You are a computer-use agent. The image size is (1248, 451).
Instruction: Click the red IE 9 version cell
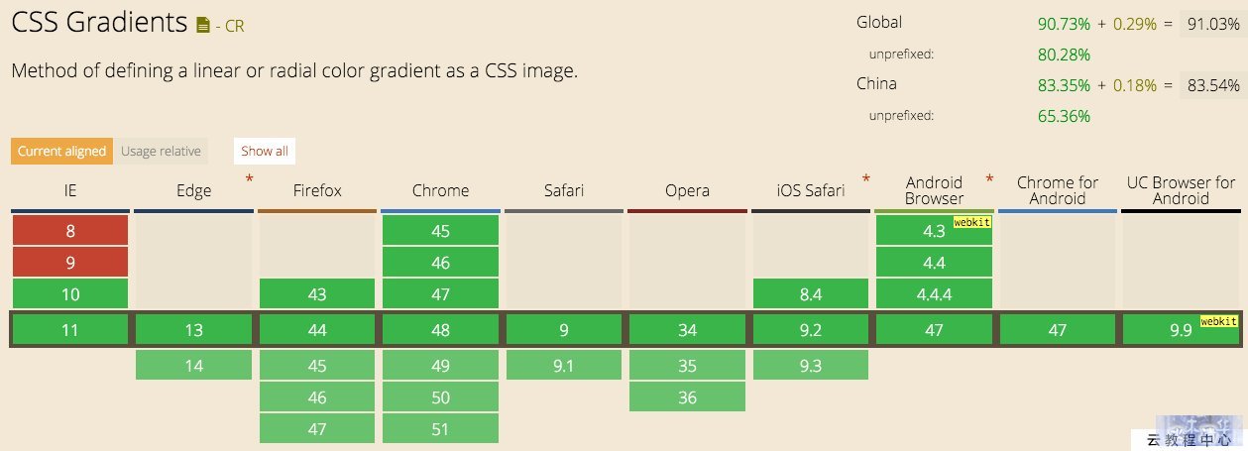[69, 263]
